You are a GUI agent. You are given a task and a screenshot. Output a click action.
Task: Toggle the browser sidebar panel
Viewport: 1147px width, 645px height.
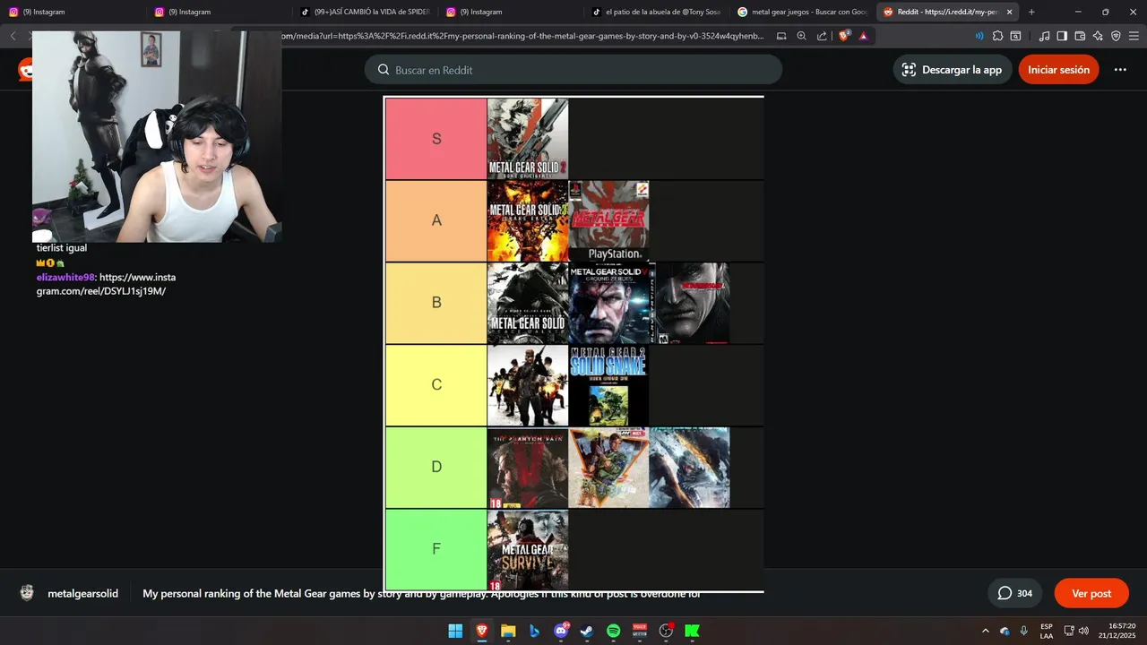1062,36
